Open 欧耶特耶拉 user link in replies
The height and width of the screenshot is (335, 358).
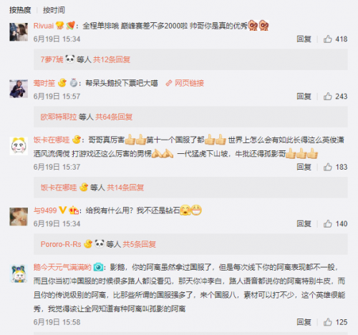click(x=59, y=117)
